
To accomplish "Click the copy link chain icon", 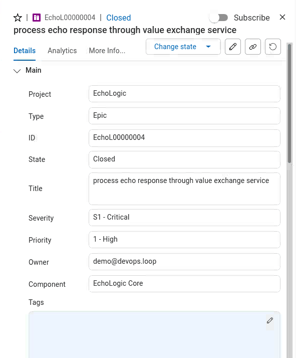I will coord(252,47).
